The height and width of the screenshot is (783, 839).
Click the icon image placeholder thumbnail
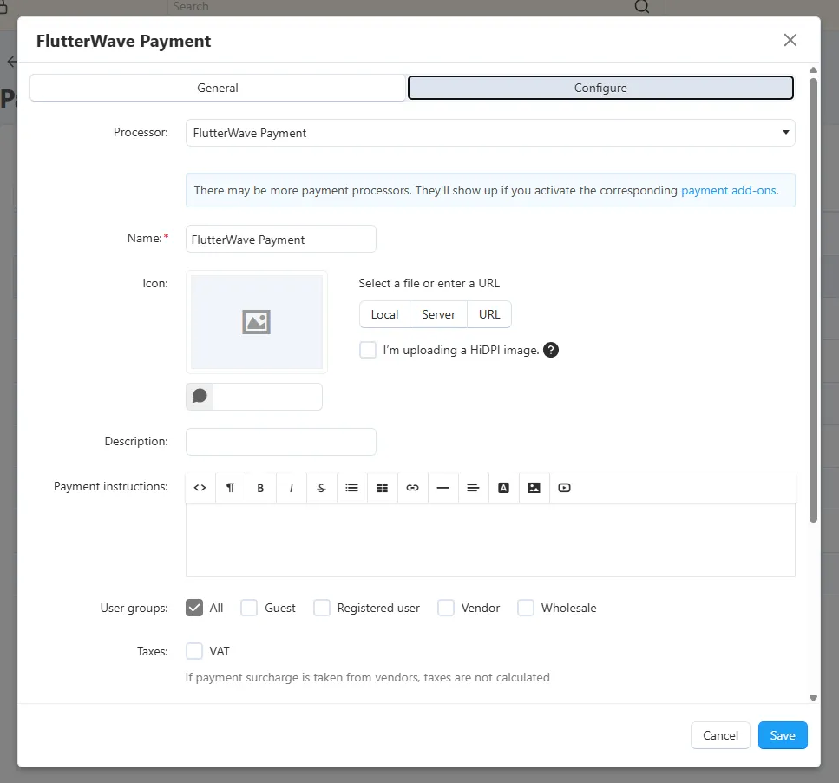click(256, 322)
